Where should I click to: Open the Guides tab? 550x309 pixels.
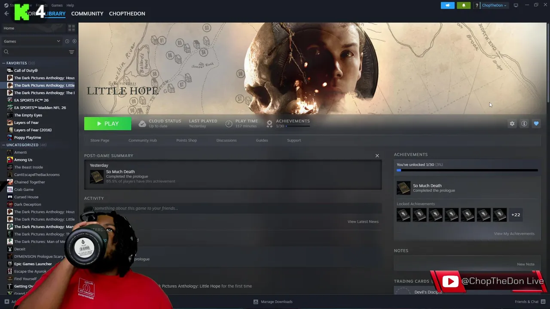pyautogui.click(x=262, y=140)
